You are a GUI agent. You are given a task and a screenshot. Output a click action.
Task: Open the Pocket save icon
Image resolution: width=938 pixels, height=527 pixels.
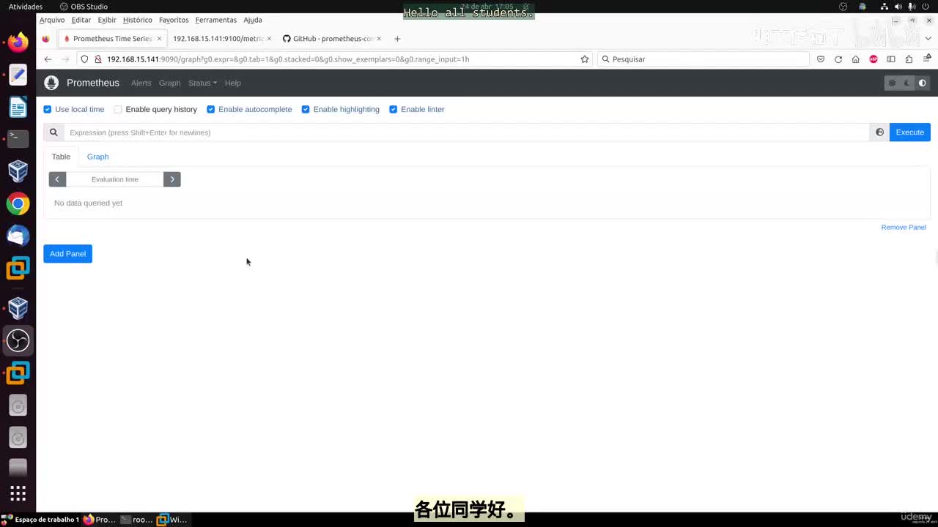821,59
